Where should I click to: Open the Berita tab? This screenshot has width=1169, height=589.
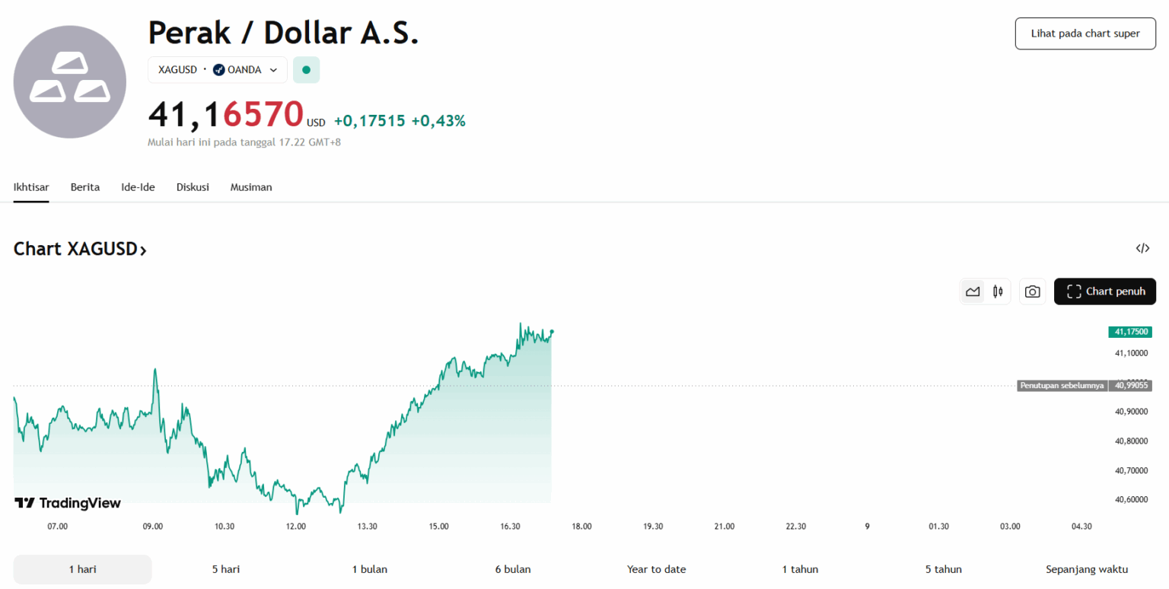click(x=85, y=187)
